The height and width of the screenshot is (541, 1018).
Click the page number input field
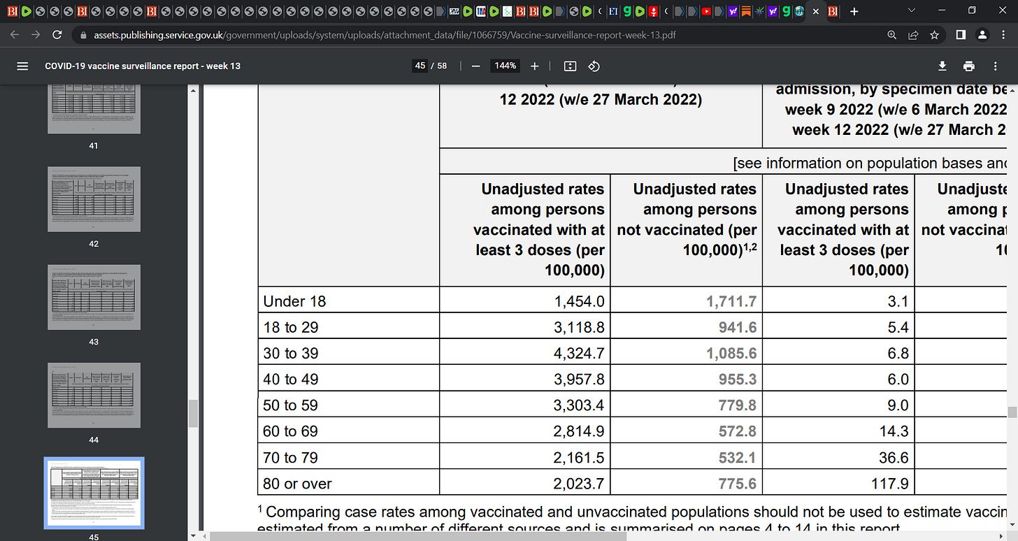(x=420, y=66)
